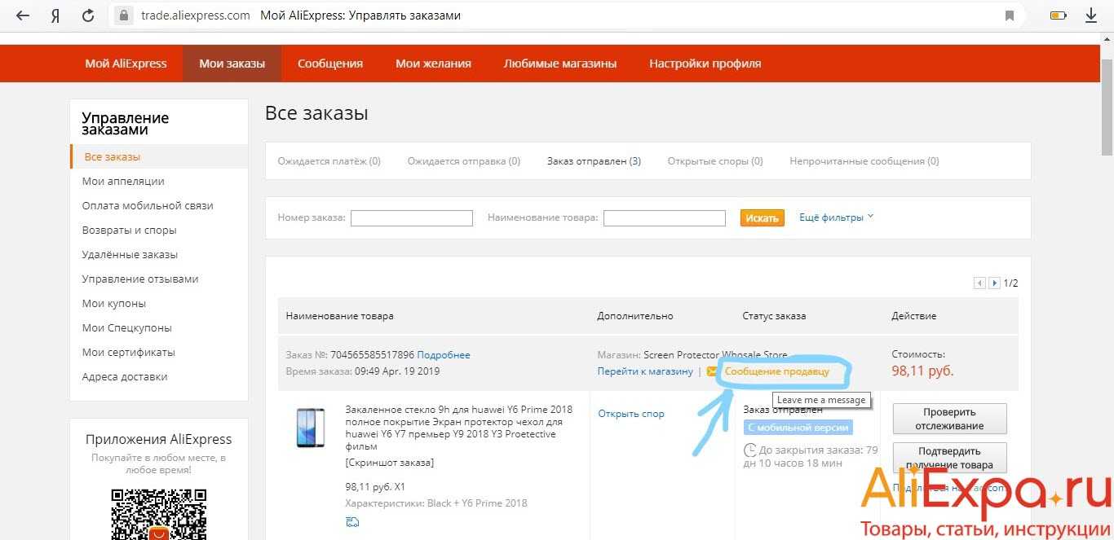Click the 'Номер заказа' input field
The height and width of the screenshot is (540, 1114).
[411, 218]
